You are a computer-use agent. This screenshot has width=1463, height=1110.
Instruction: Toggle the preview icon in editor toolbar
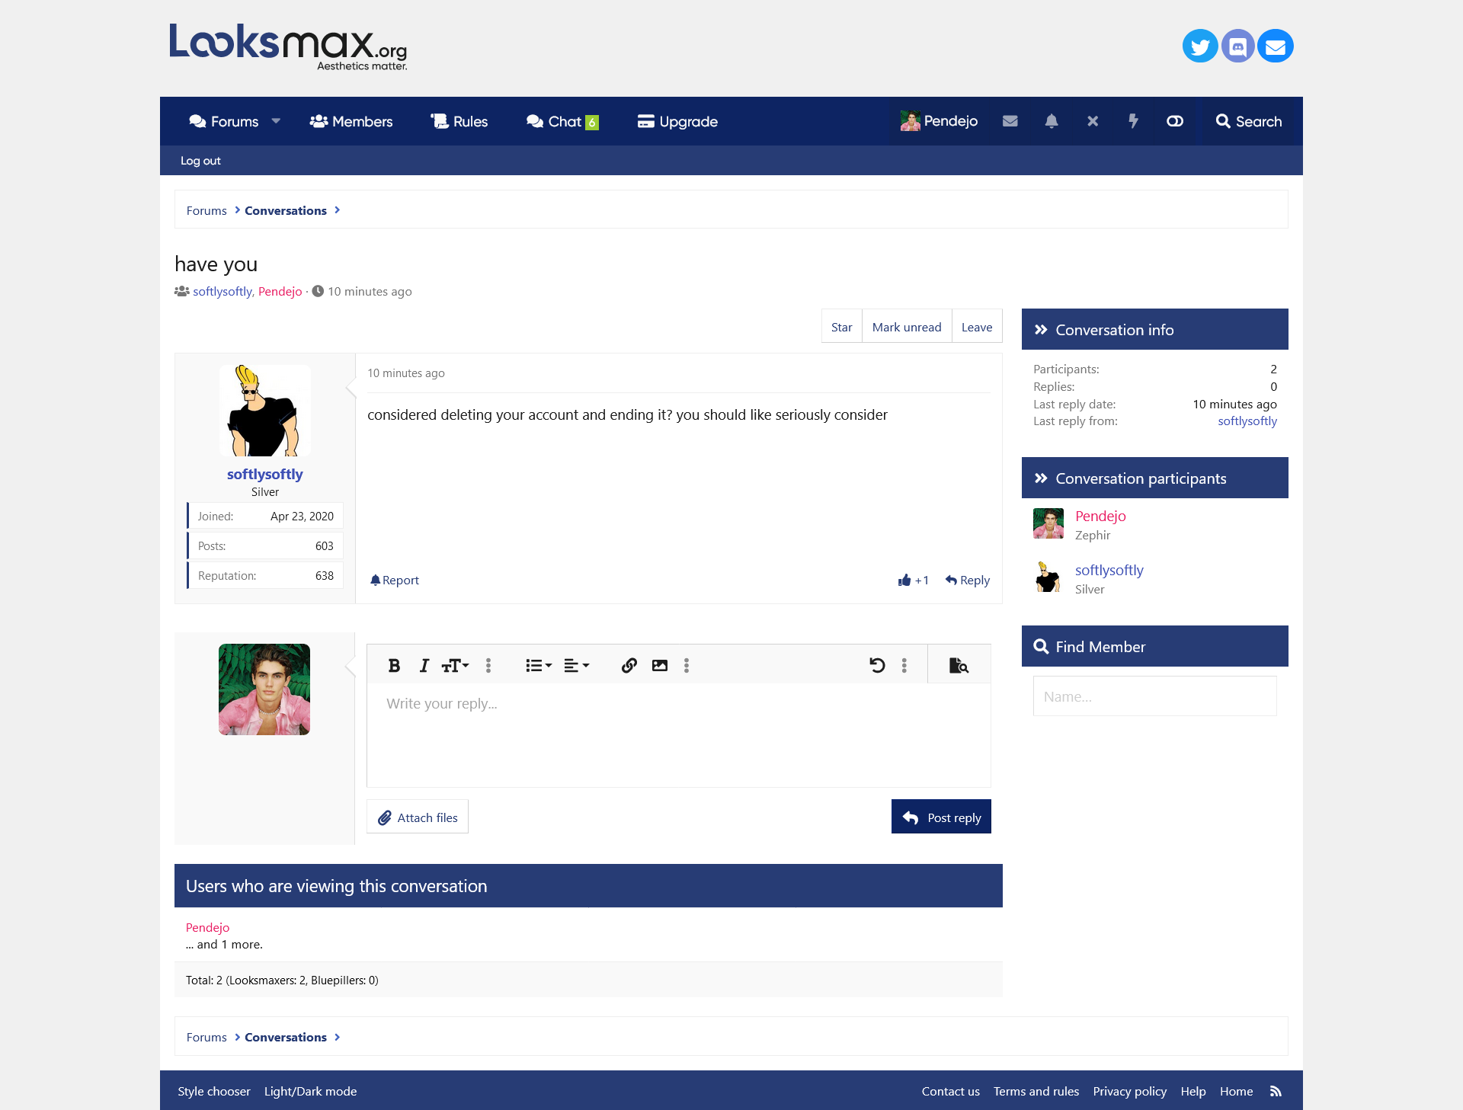click(959, 665)
